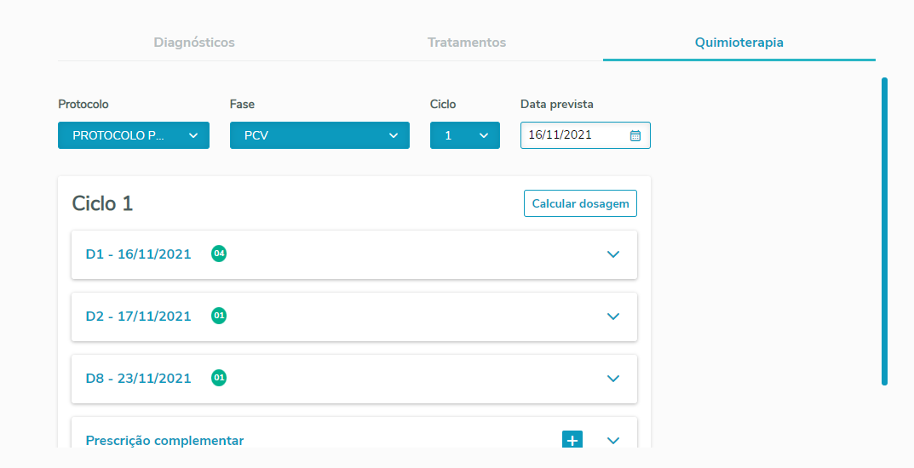Switch to the Diagnósticos tab

[x=194, y=43]
